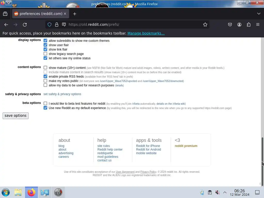Open the /r/beta subreddit link
Screen dimensions: 264x198
pos(136,104)
